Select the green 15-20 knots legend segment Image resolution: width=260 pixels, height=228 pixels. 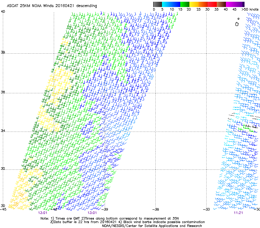click(185, 4)
